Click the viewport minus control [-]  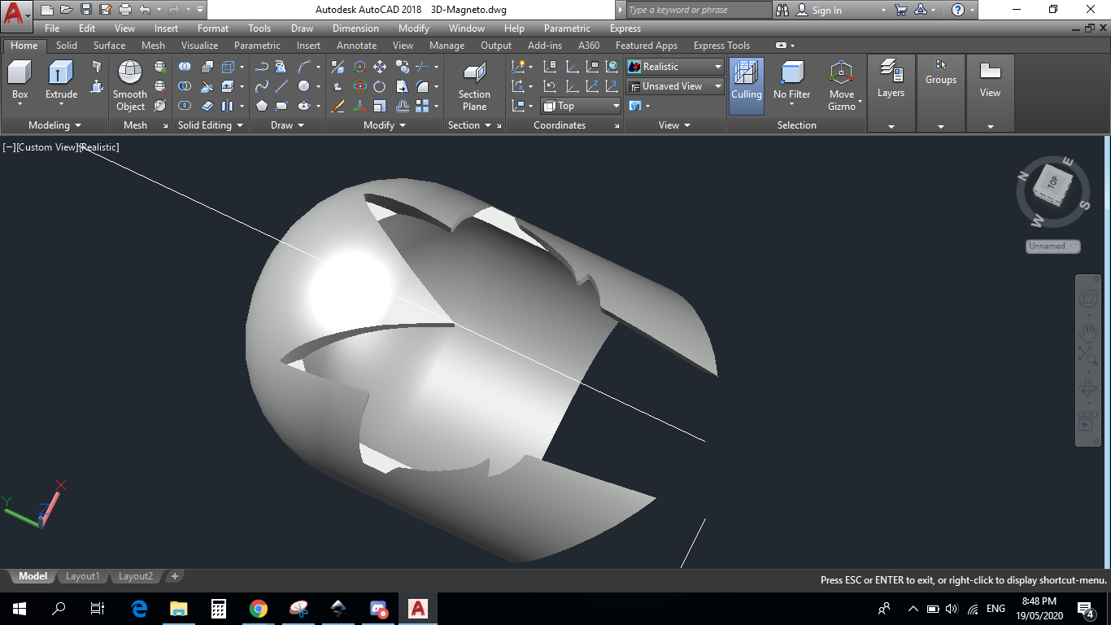pyautogui.click(x=9, y=147)
